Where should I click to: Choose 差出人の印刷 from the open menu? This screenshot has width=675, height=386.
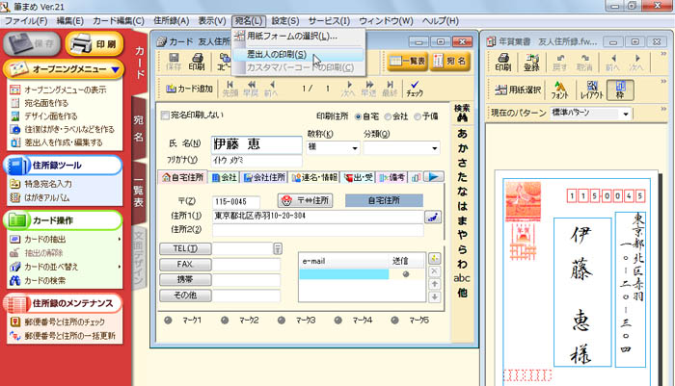(x=277, y=54)
